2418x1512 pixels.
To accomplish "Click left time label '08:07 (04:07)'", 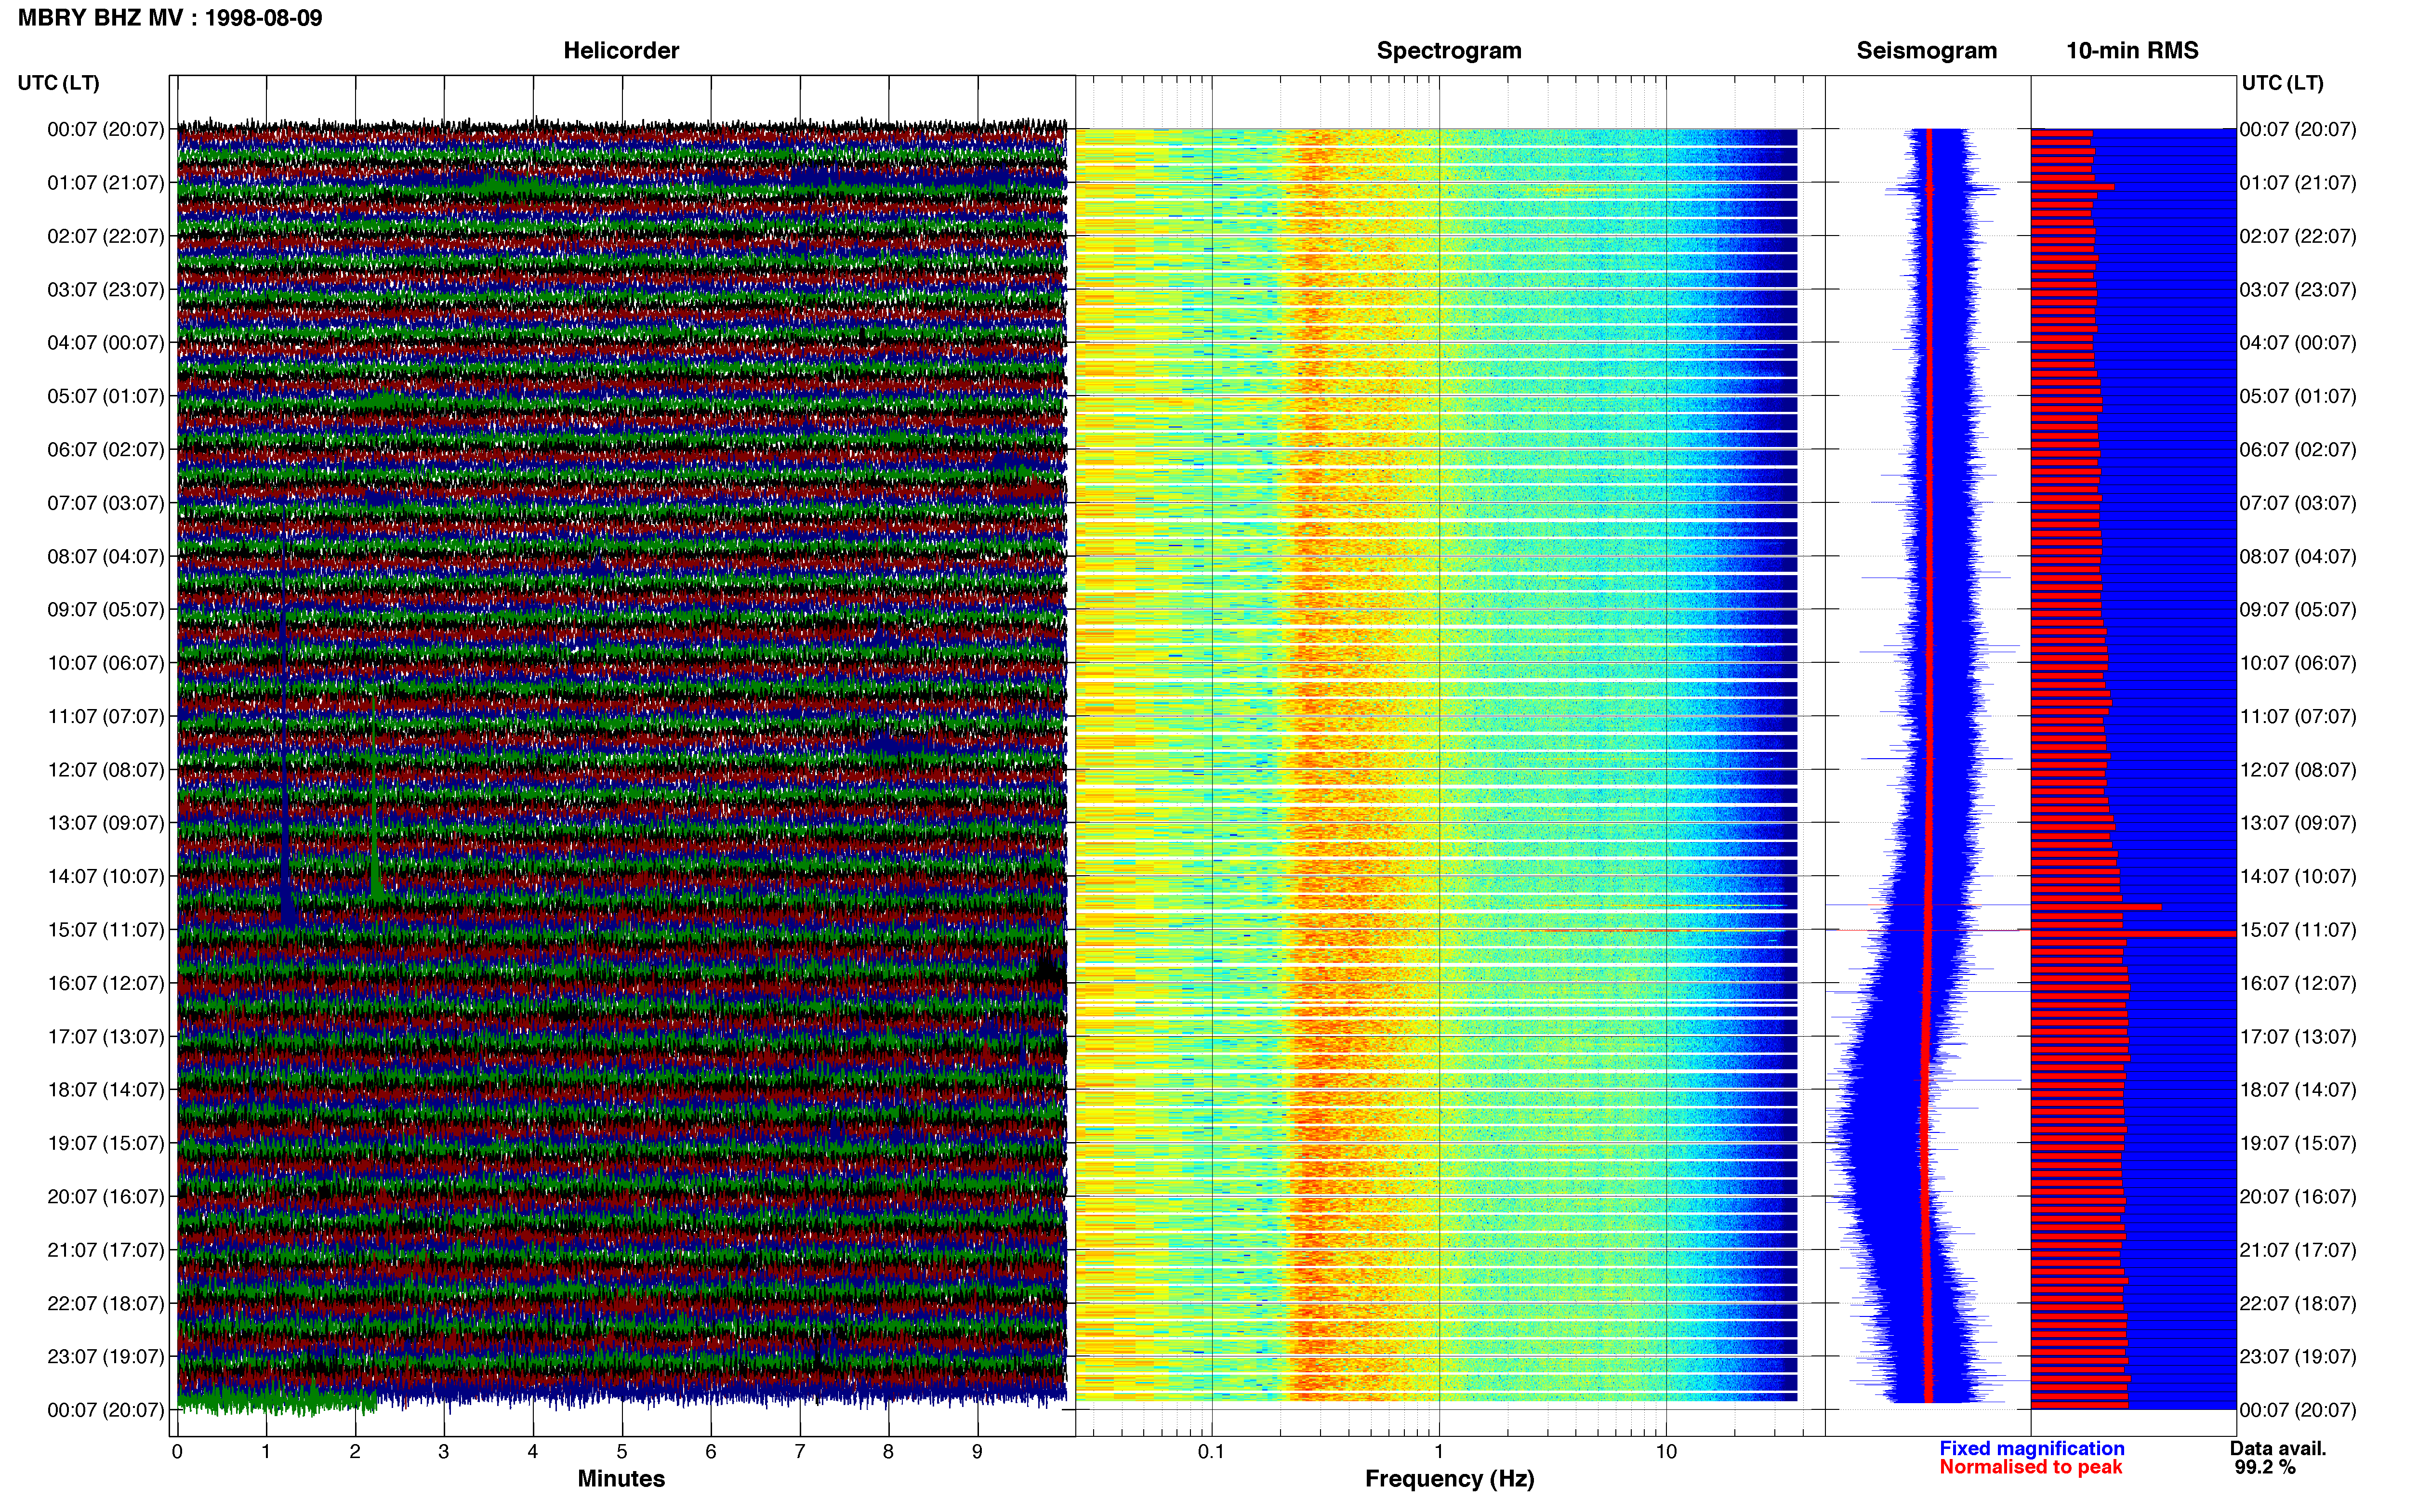I will (x=105, y=556).
